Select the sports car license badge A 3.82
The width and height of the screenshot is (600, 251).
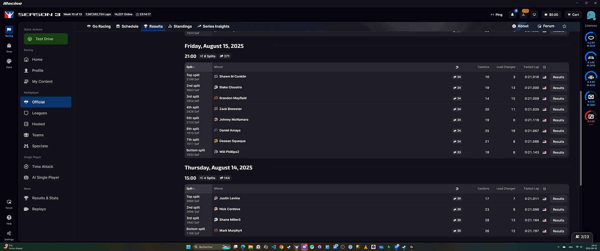tap(591, 59)
